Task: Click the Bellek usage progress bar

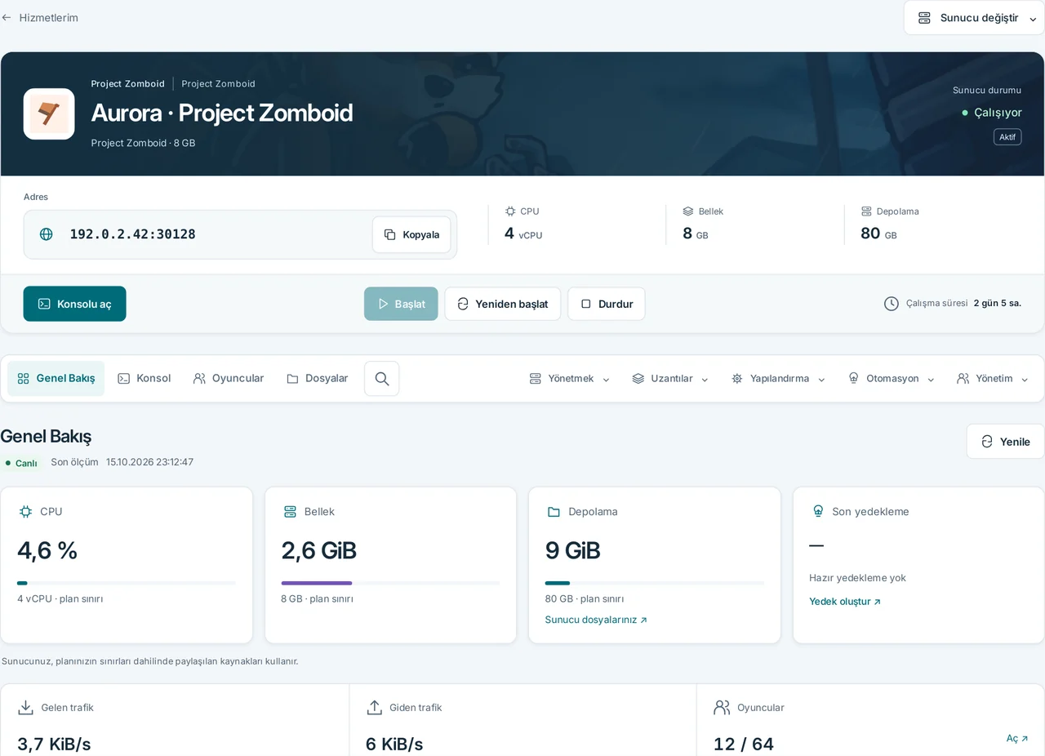Action: (390, 583)
